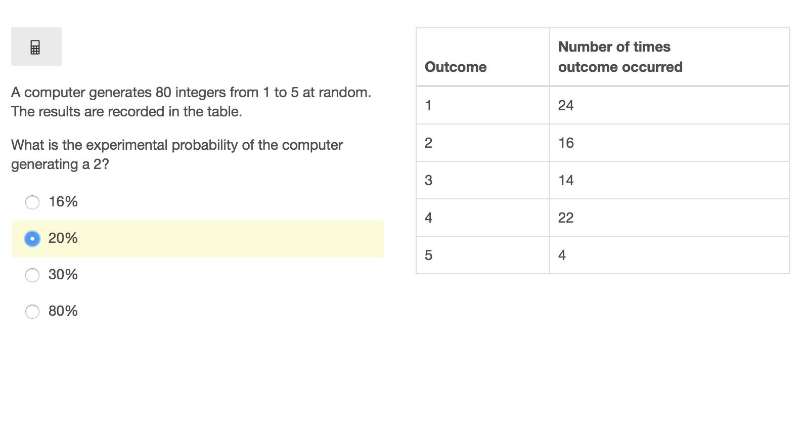
Task: Click the table cell showing 24
Action: pyautogui.click(x=669, y=105)
